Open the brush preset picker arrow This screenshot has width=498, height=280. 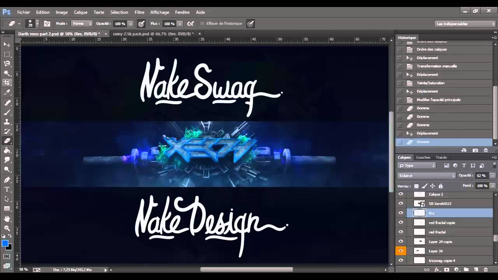pos(37,24)
